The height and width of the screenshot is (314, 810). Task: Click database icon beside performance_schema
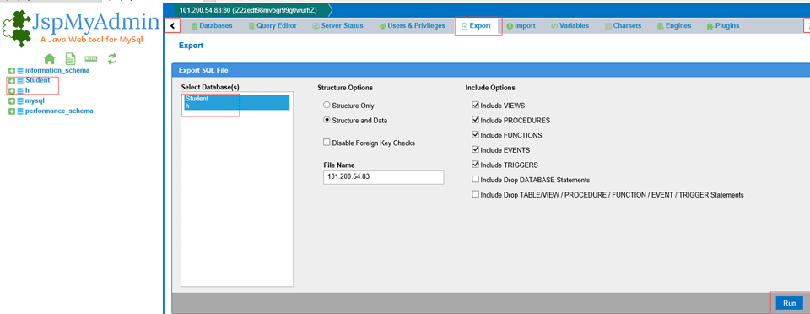tap(20, 111)
